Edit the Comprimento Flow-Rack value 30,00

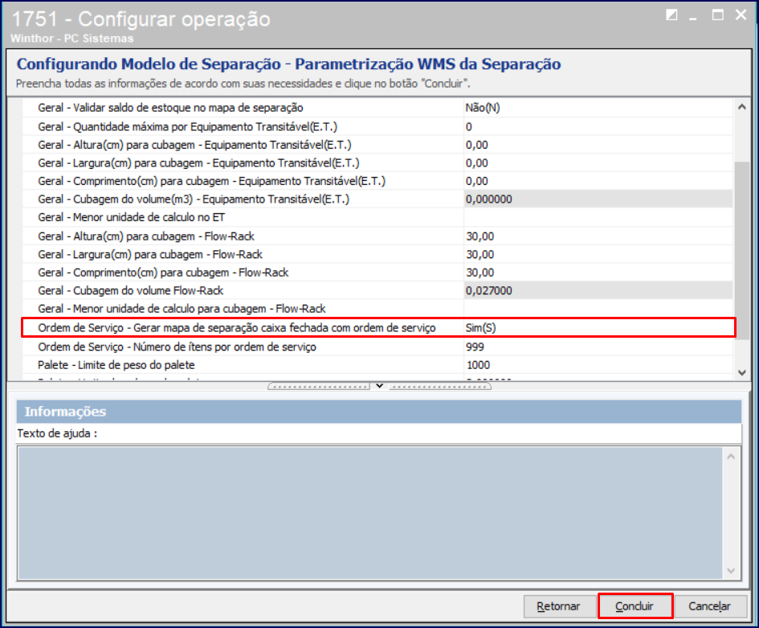[x=598, y=273]
